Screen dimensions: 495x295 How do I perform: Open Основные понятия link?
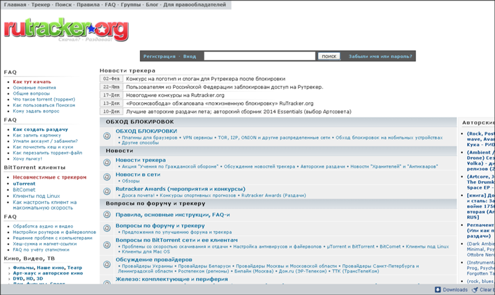35,88
